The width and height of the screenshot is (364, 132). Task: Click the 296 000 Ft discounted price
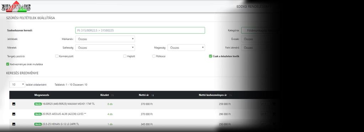point(225,114)
